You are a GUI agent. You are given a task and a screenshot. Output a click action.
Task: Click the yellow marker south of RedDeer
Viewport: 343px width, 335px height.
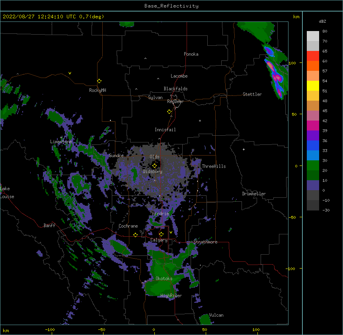169,111
